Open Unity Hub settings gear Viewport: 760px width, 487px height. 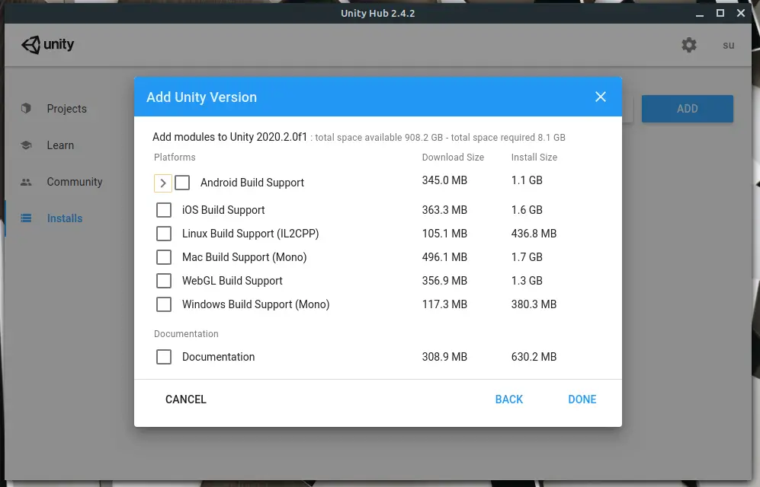(689, 45)
